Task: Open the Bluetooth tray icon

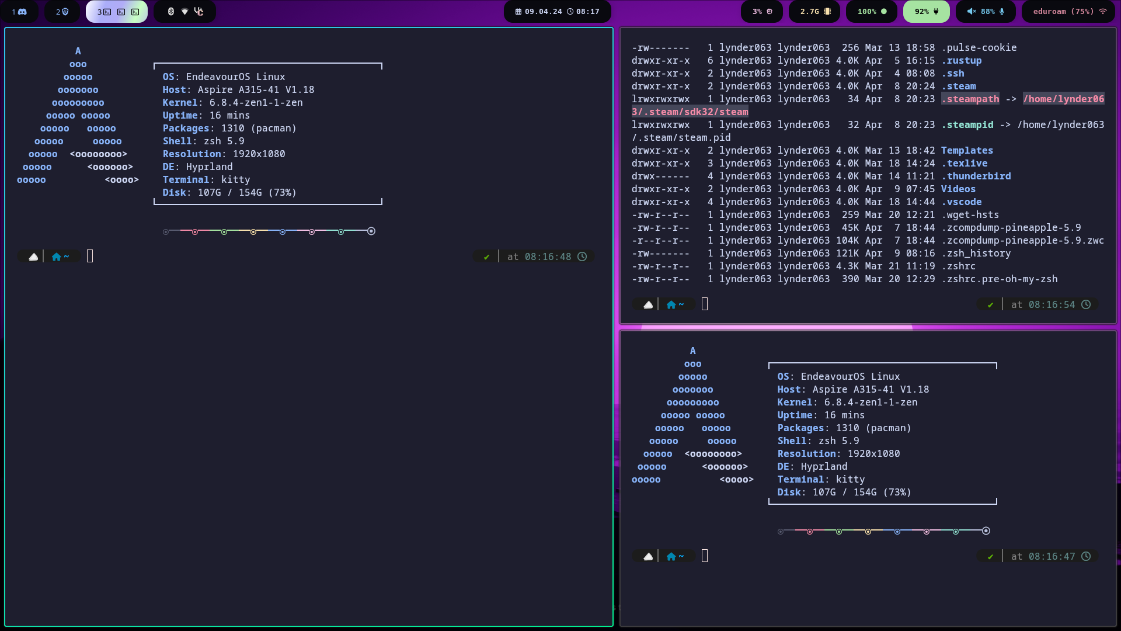Action: [x=171, y=12]
